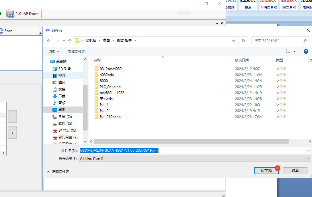This screenshot has height=197, width=312.
Task: Open the 下载 folder in sidebar
Action: pos(62,96)
